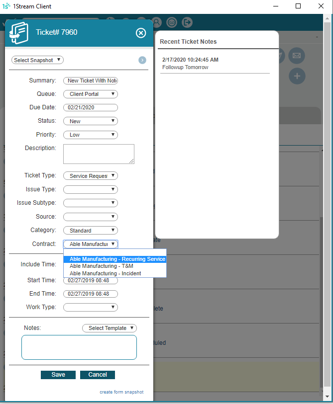Click the 1Stream logo in title bar
The image size is (333, 404).
tap(6, 6)
